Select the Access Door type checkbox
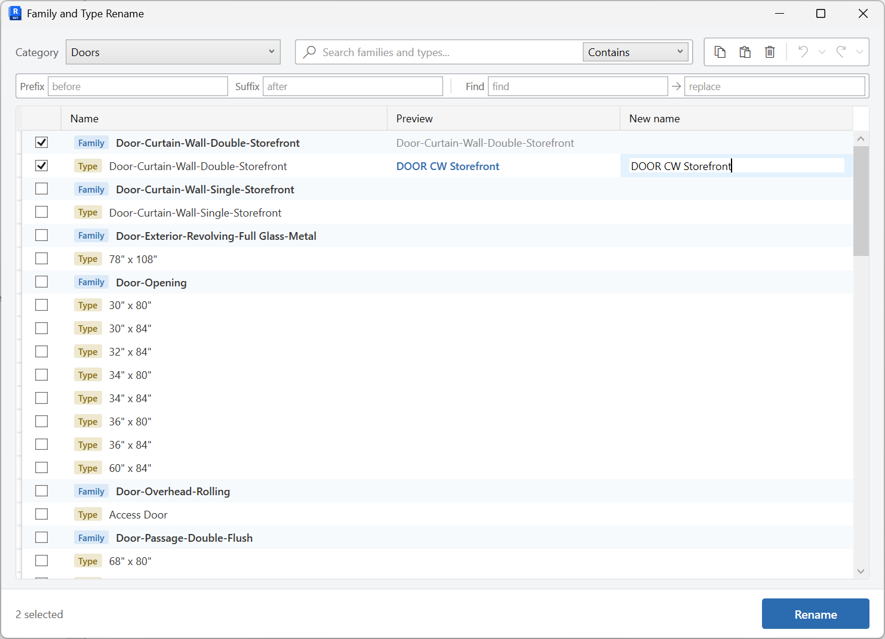Image resolution: width=885 pixels, height=639 pixels. [41, 514]
